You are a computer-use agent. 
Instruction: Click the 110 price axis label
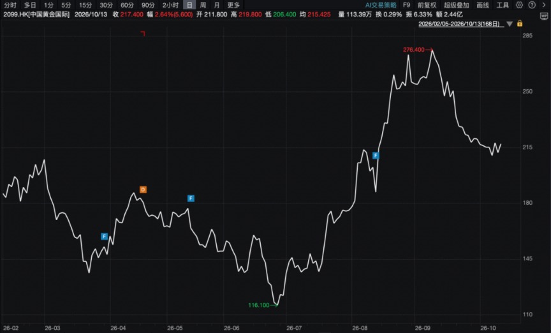(527, 314)
